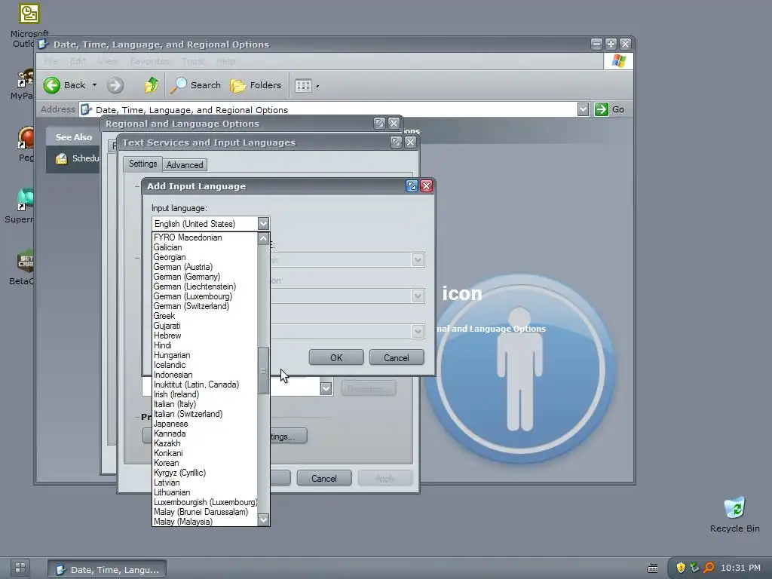Viewport: 772px width, 579px height.
Task: Click the Scheduled Tasks icon in See Also
Action: pyautogui.click(x=61, y=158)
